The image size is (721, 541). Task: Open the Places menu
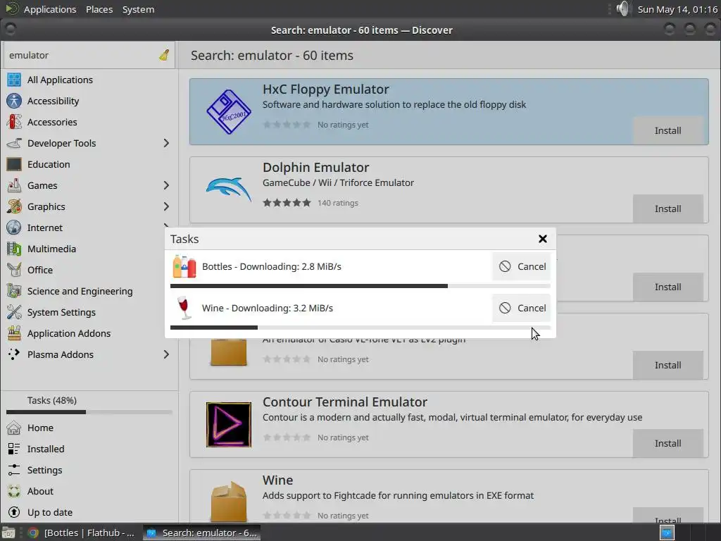pos(99,9)
